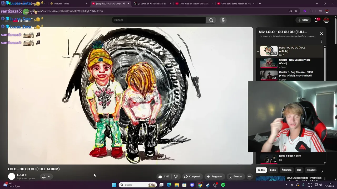Click the Preguntar button
Image resolution: width=337 pixels, height=189 pixels.
[x=215, y=177]
